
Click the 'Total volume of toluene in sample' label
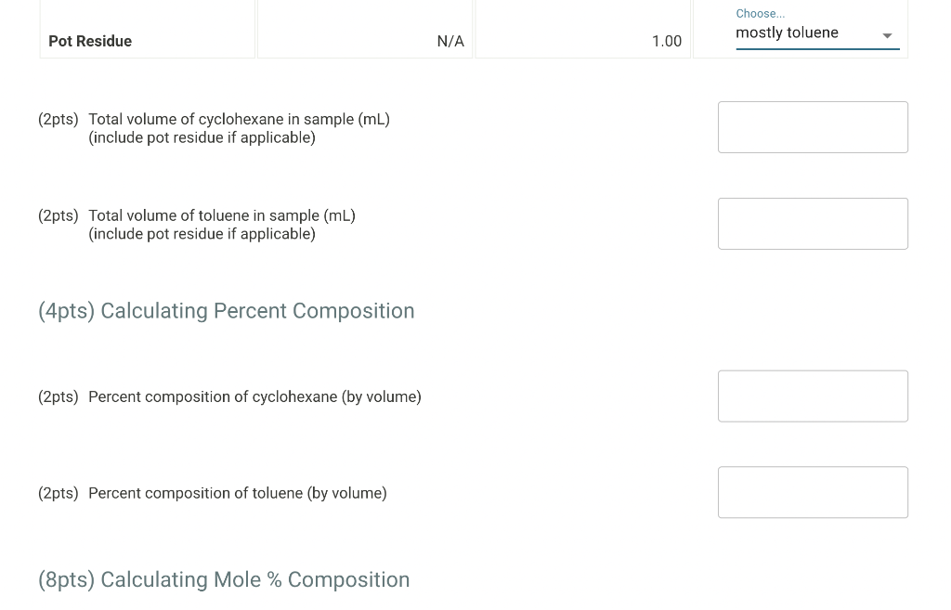(222, 215)
